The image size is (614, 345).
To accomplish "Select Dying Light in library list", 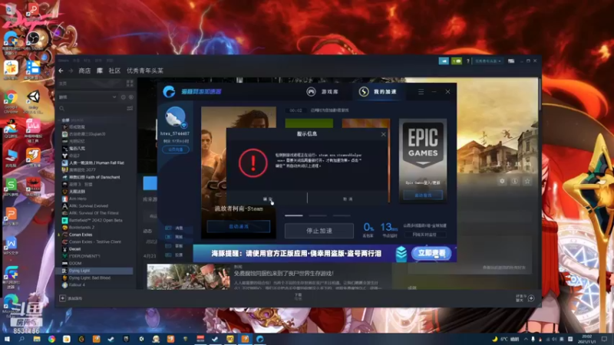I will coord(80,271).
